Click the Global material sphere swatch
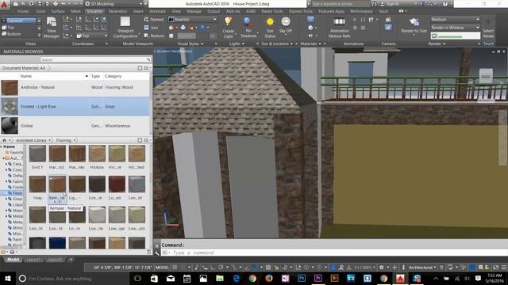Viewport: 508px width, 285px height. coord(10,126)
